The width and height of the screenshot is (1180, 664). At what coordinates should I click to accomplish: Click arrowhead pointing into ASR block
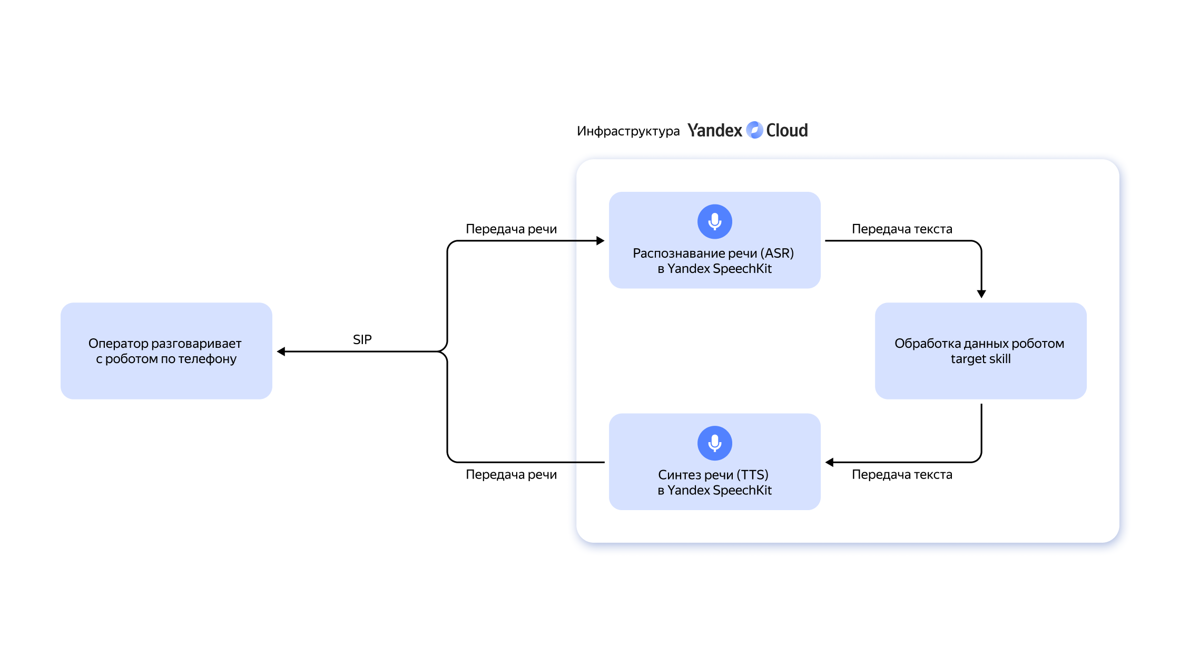600,241
